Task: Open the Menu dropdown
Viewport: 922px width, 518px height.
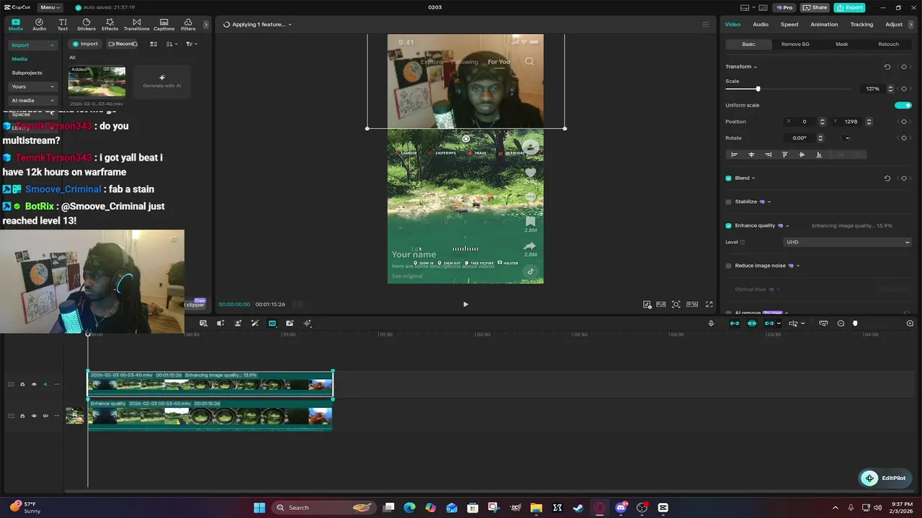Action: click(50, 7)
